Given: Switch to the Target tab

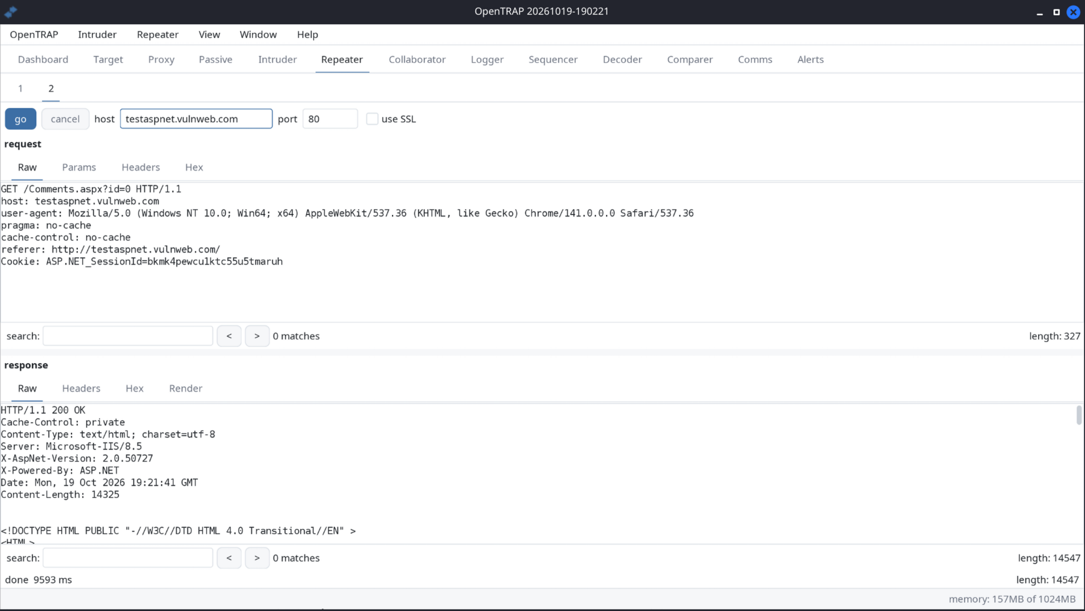Looking at the screenshot, I should 108,59.
